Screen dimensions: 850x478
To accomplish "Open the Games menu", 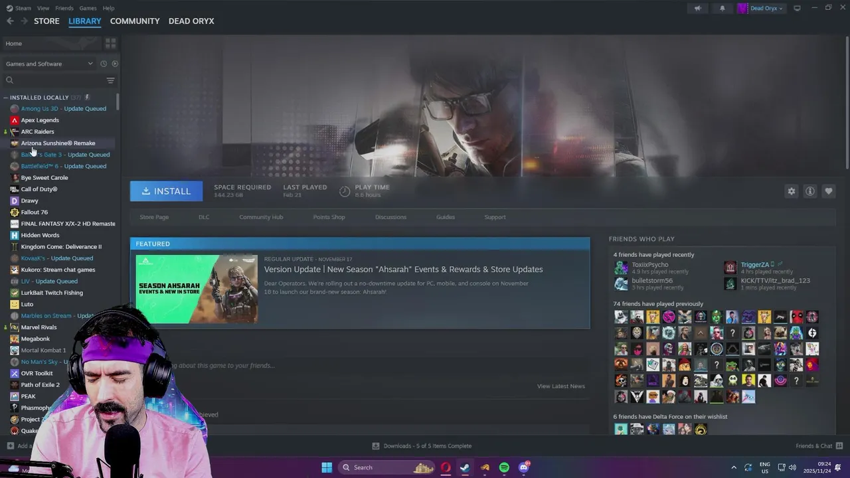I will click(88, 8).
